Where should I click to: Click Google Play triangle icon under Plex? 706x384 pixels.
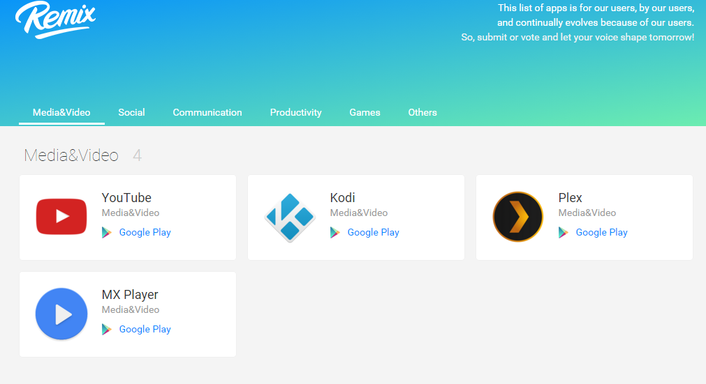[564, 232]
